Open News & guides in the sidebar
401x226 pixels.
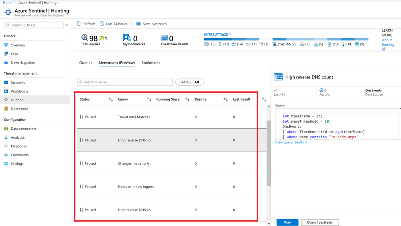[22, 63]
